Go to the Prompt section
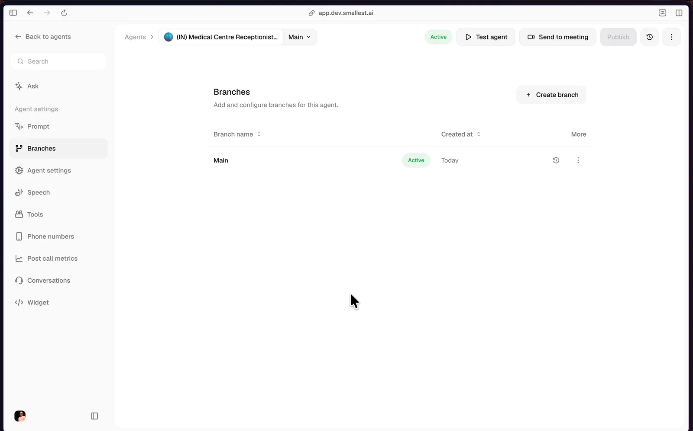The image size is (693, 431). [58, 126]
